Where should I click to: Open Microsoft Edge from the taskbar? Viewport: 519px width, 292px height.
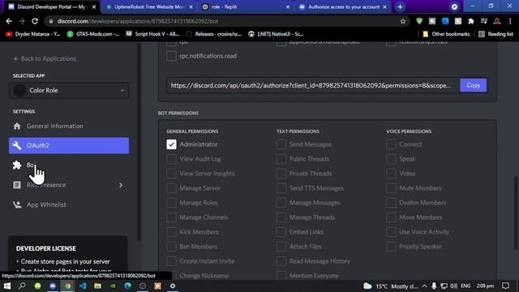click(x=127, y=286)
